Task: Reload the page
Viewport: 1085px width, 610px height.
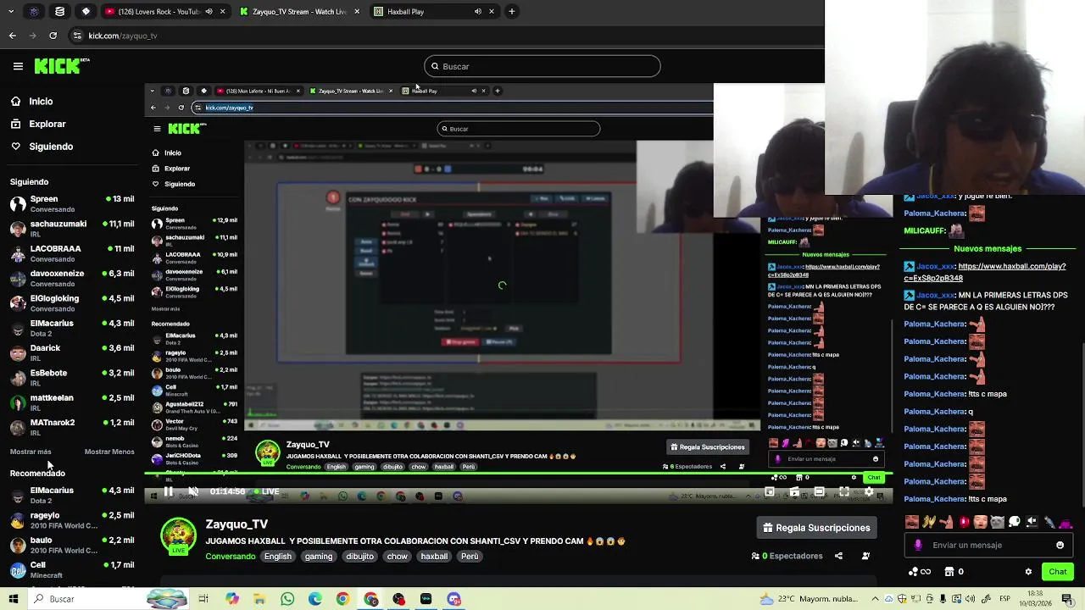Action: pos(53,36)
